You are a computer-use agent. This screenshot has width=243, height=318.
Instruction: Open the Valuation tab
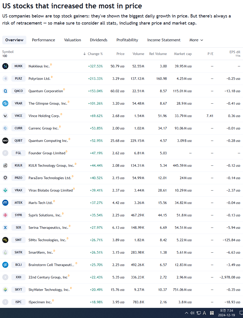pyautogui.click(x=73, y=40)
